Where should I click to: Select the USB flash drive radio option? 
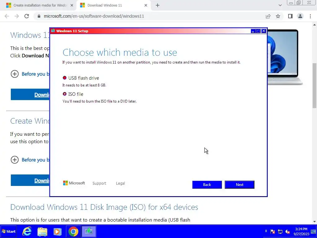point(65,78)
